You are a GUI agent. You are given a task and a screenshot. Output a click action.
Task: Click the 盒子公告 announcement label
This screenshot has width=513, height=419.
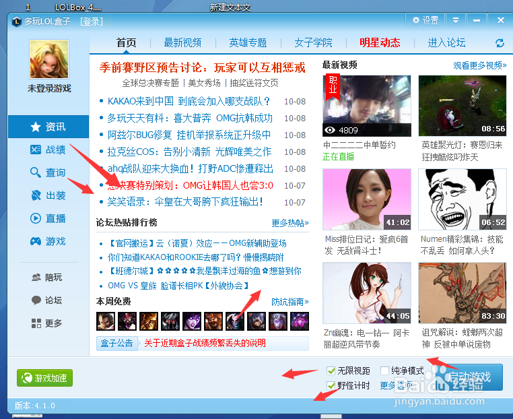pos(116,343)
